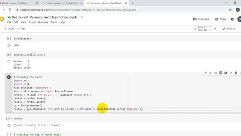The height and width of the screenshot is (136, 241).
Task: Open the Help menu
Action: pyautogui.click(x=62, y=22)
